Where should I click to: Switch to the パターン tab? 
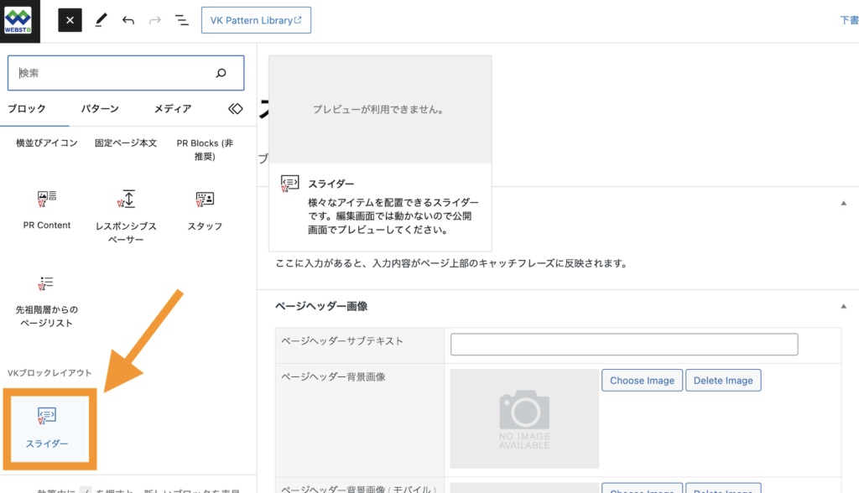pyautogui.click(x=100, y=109)
